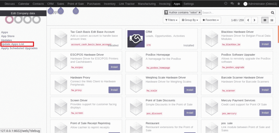Viewport: 279px width, 133px height.
Task: Open the Invoicing menu
Action: click(x=165, y=4)
